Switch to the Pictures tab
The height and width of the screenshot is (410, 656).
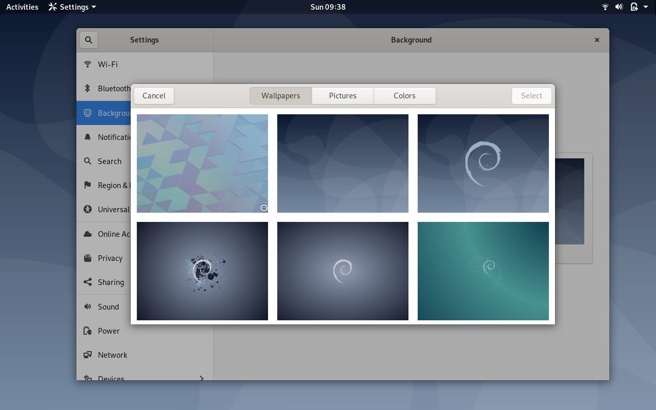[x=342, y=95]
